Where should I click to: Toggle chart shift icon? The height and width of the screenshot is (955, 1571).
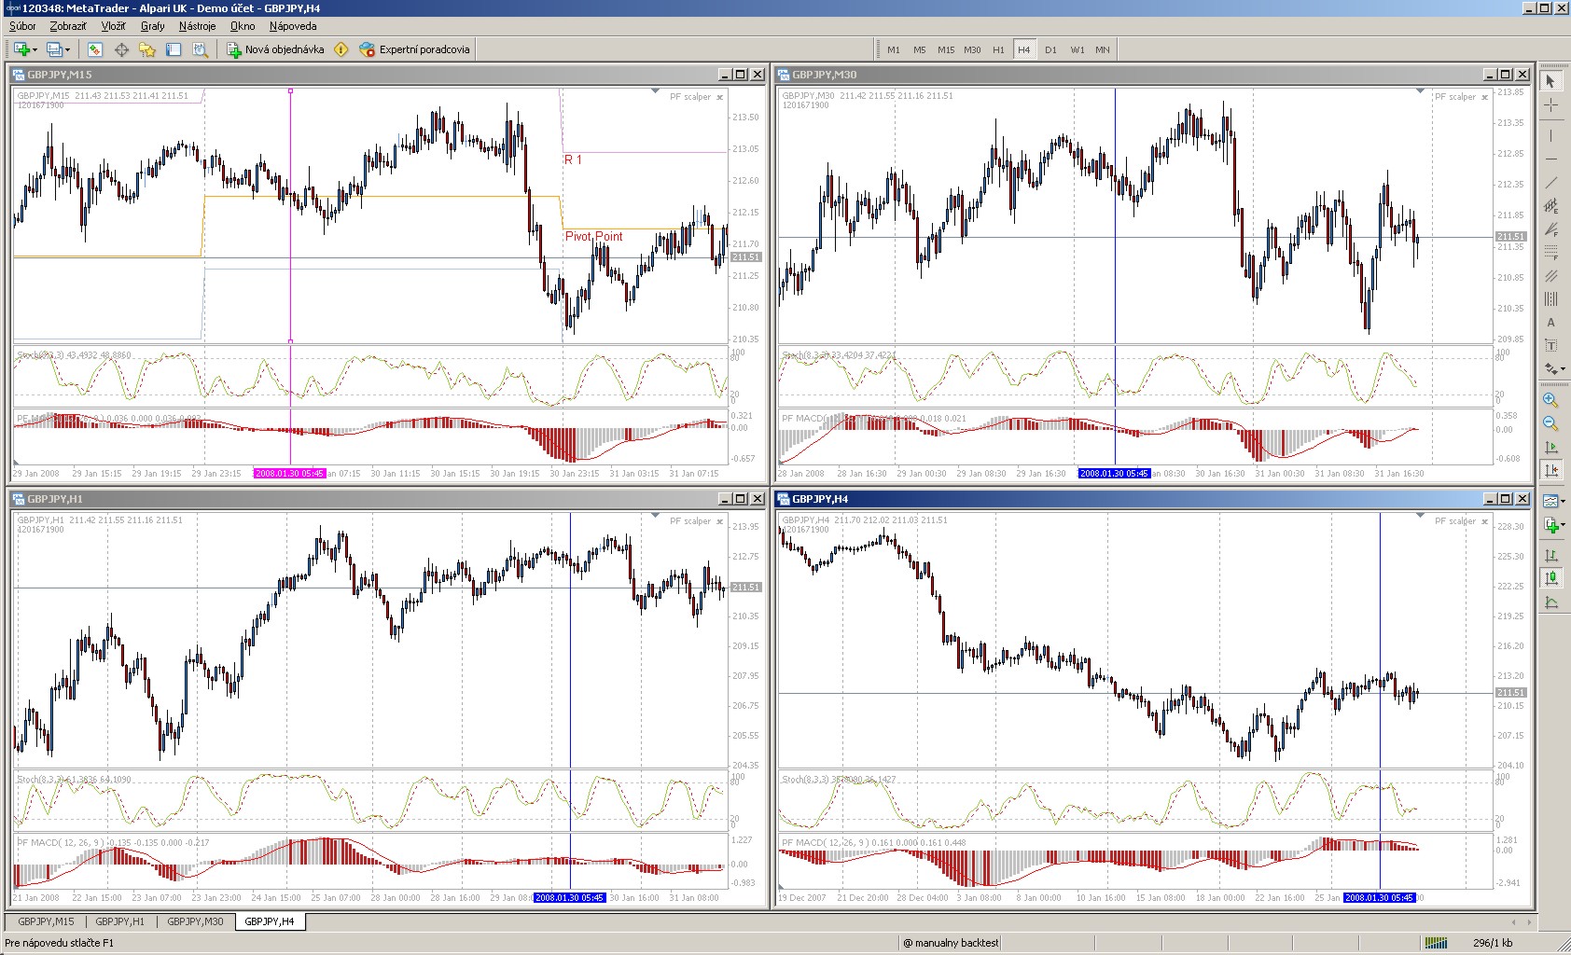[x=1550, y=471]
